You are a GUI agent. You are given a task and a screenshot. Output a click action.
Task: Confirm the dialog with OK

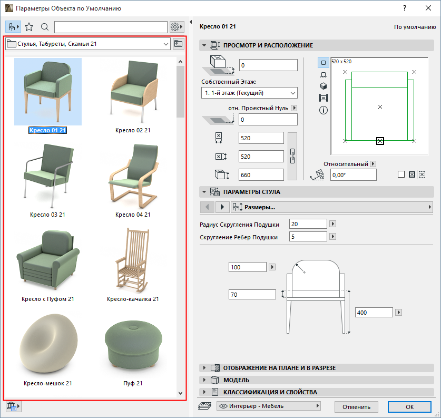409,406
